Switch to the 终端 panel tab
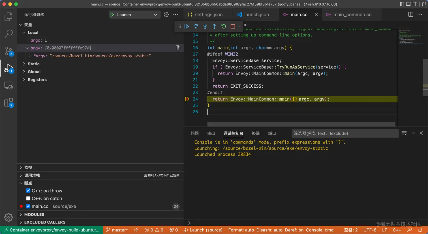Viewport: 428px width, 234px height. tap(256, 133)
